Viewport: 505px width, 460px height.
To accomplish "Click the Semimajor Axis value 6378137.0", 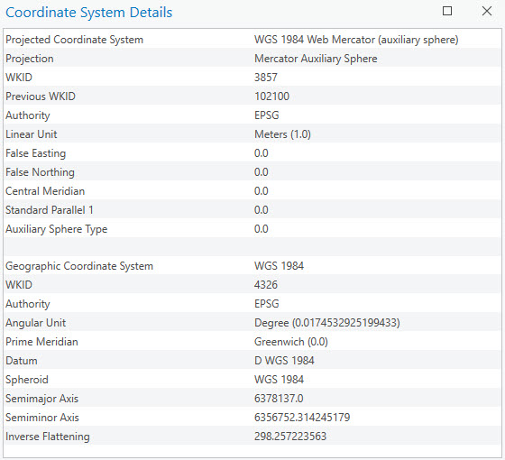I will [279, 399].
